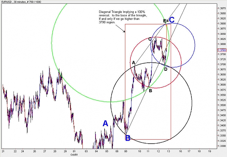Click the 1.3500 price axis label
Viewport: 227px width, 157px height.
point(222,105)
